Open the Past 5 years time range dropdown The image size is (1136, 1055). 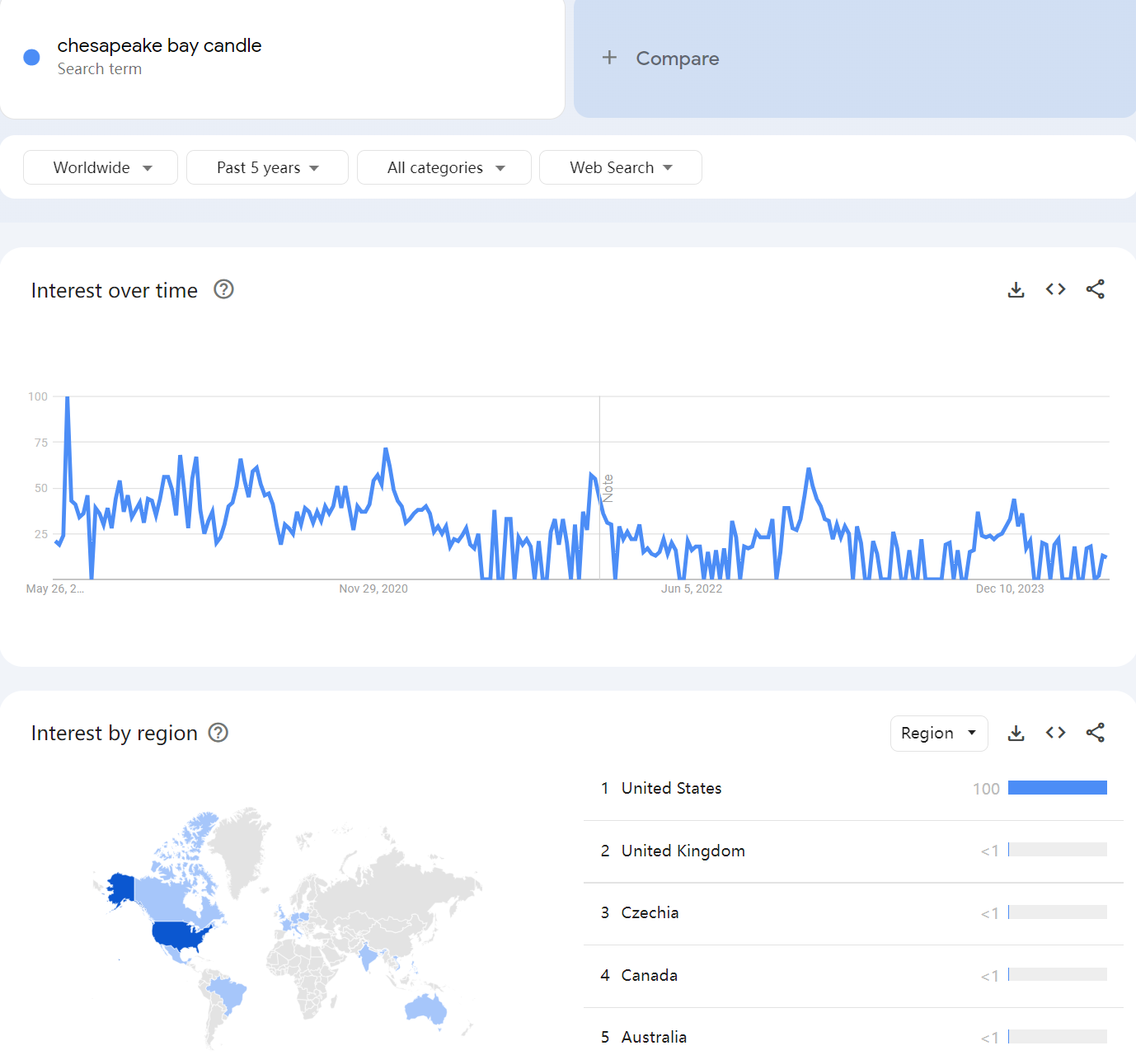coord(267,167)
